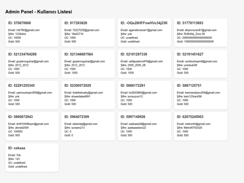This screenshot has height=183, width=244.
Task: Open the card for ID 917283628
Action: [x=88, y=33]
